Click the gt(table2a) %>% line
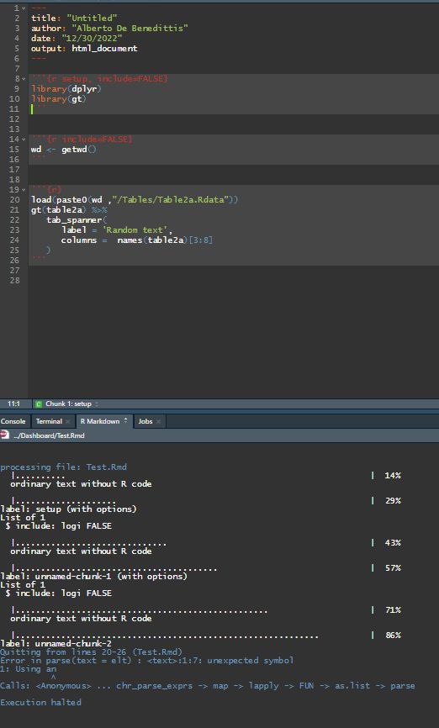439x728 pixels. 69,210
